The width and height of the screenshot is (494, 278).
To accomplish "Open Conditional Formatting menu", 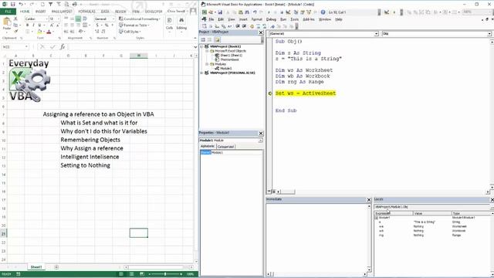I will [140, 19].
